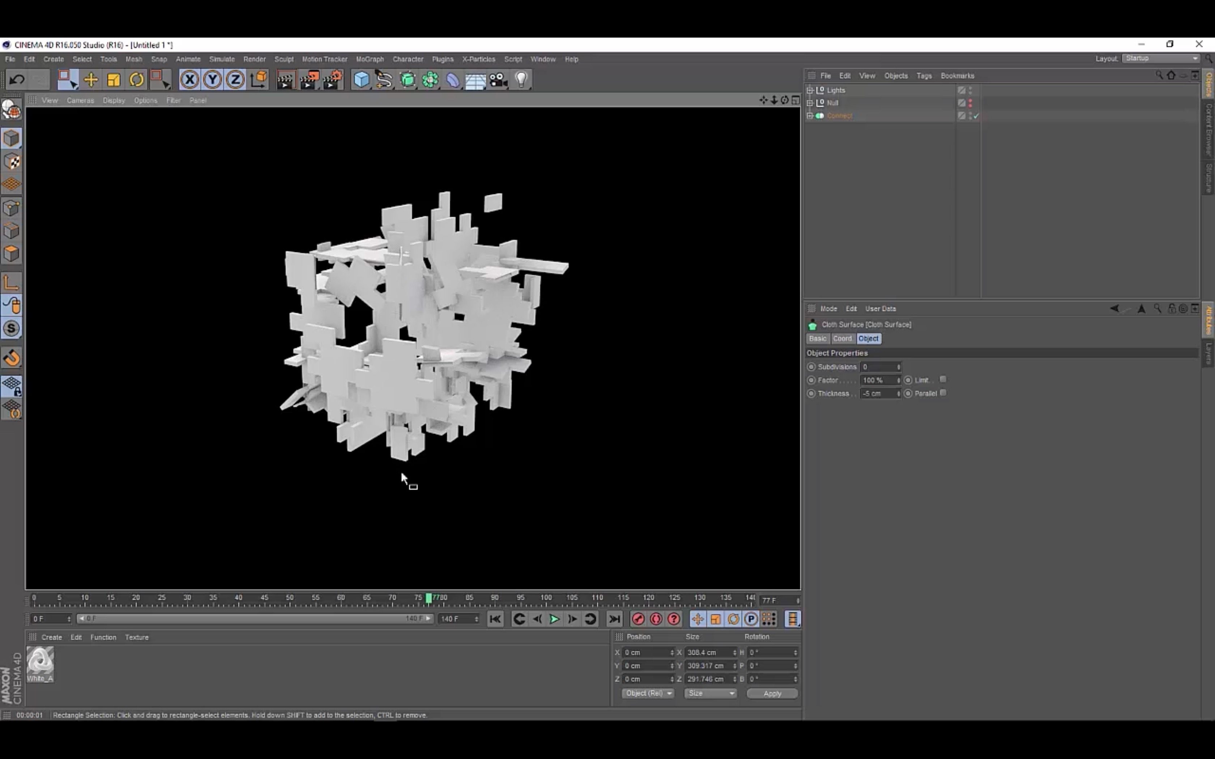
Task: Click the Locked Workplane icon
Action: click(x=12, y=386)
